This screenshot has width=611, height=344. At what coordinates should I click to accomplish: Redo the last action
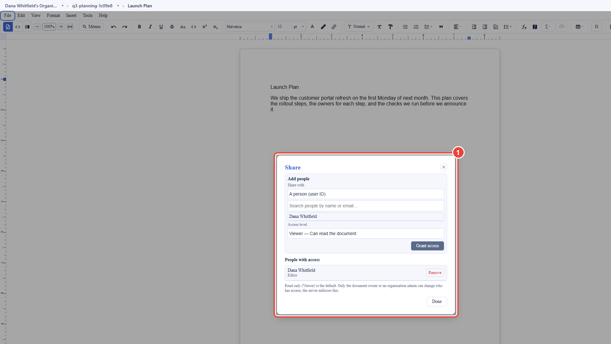124,27
